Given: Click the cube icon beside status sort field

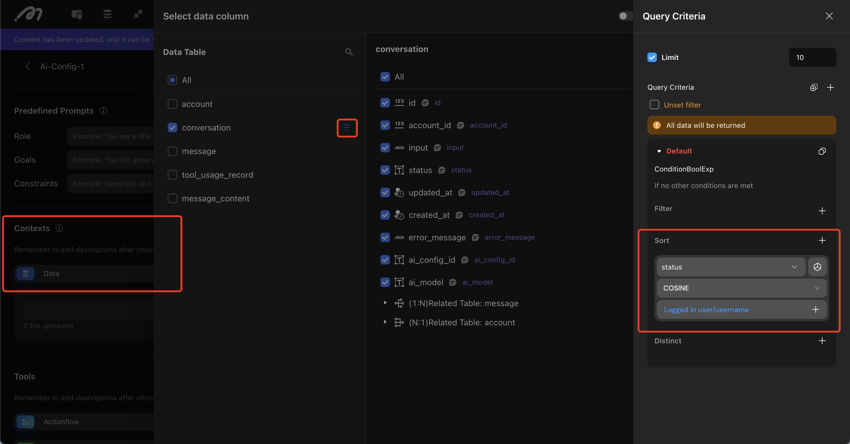Looking at the screenshot, I should pyautogui.click(x=817, y=267).
